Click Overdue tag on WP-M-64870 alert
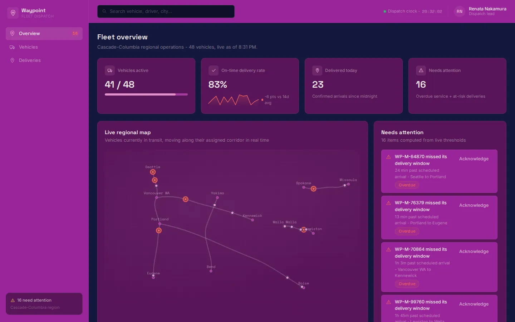This screenshot has height=322, width=515. click(x=407, y=185)
